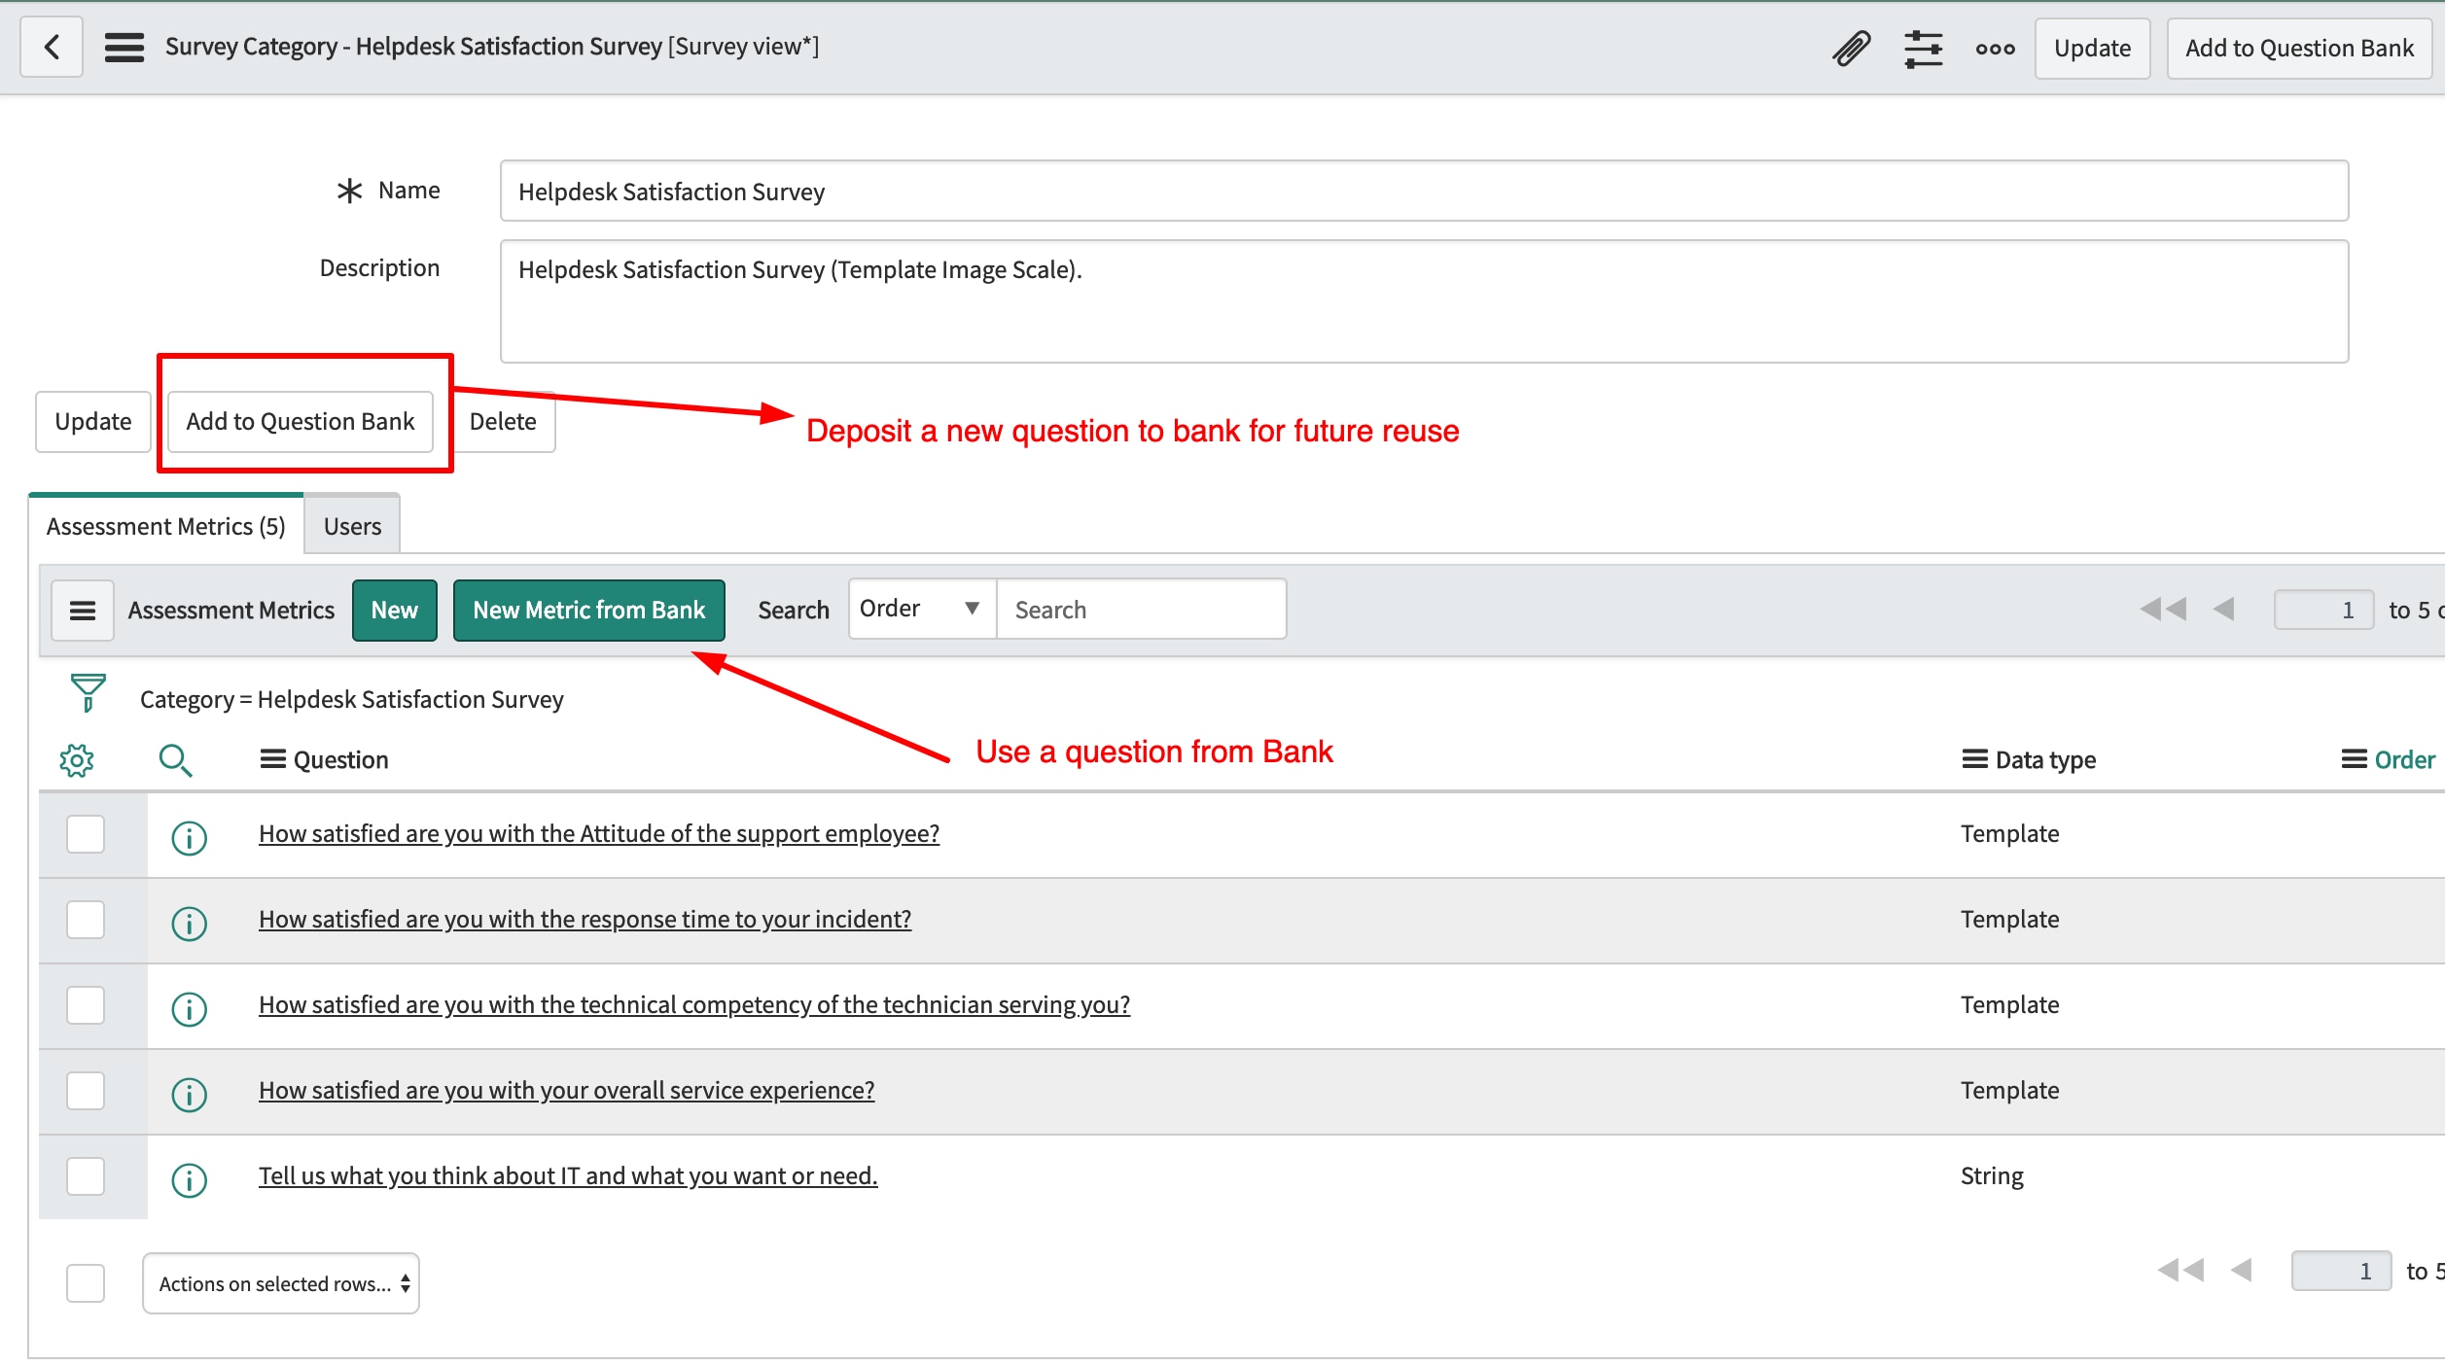Viewport: 2445px width, 1365px height.
Task: Click the more options ellipsis icon
Action: [x=1995, y=47]
